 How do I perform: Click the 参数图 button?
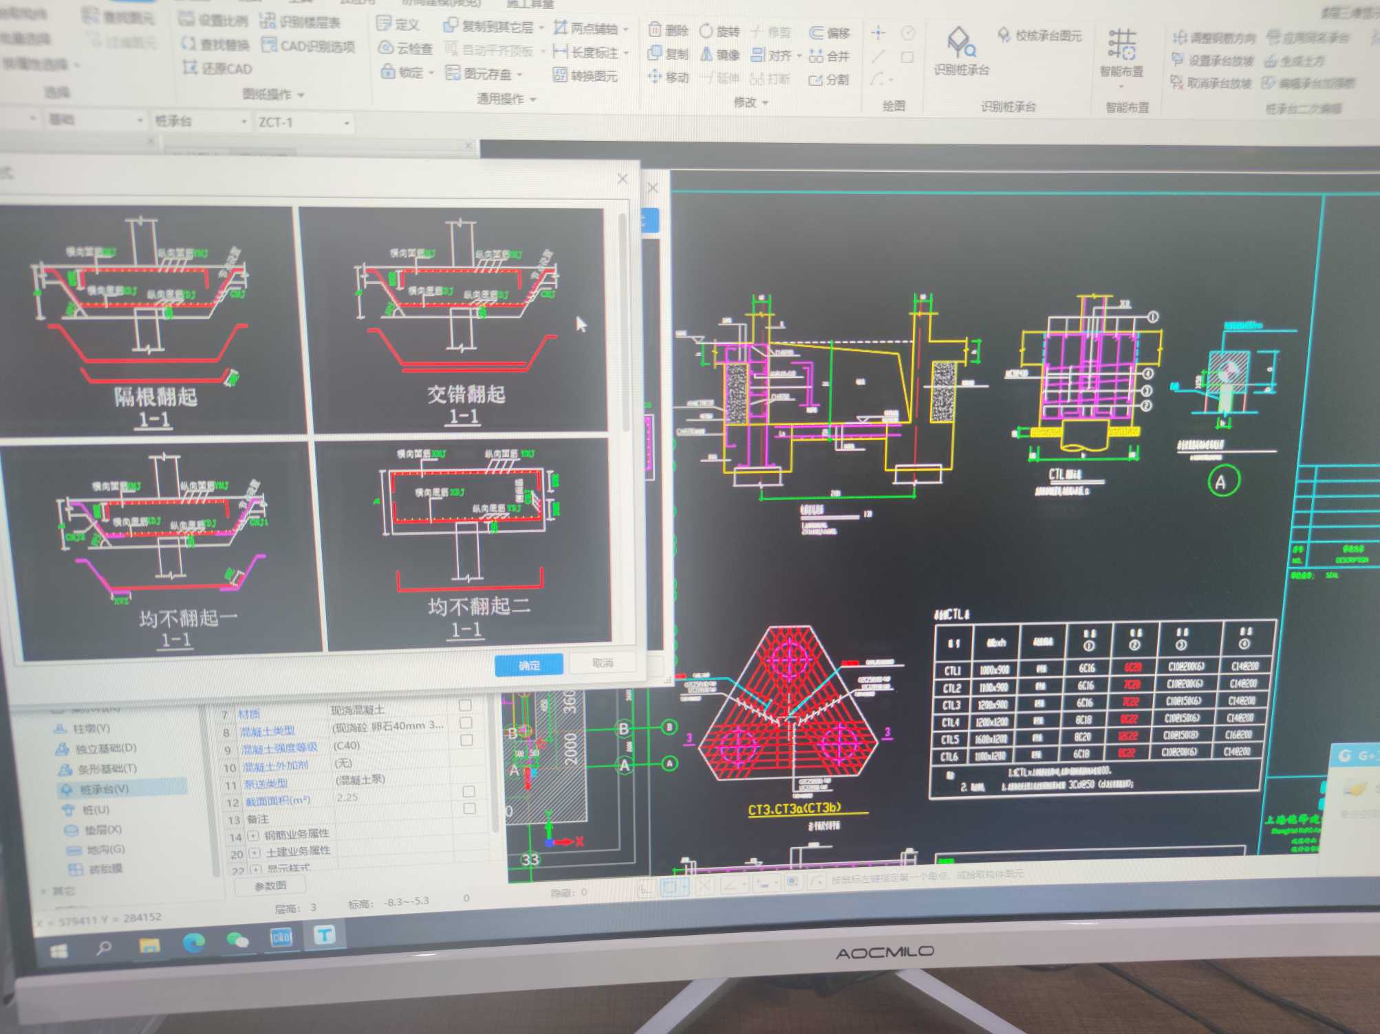point(270,885)
